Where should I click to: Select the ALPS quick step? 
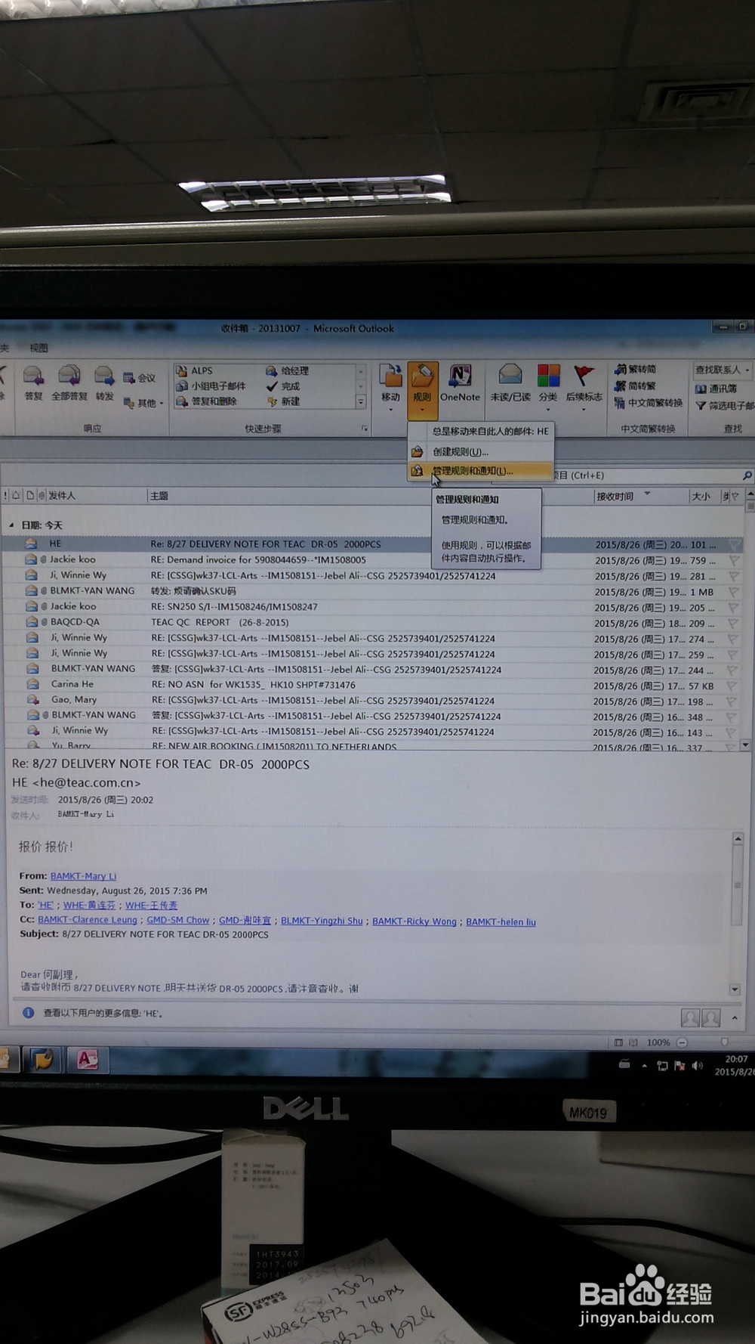pos(195,370)
